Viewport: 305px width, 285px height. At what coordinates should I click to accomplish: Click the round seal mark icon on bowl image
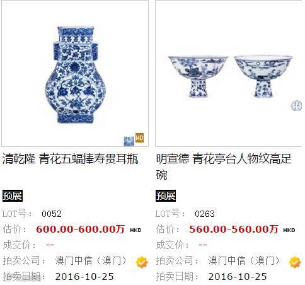(x=297, y=105)
